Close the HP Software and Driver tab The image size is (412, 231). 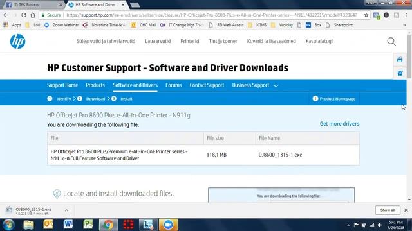pyautogui.click(x=123, y=4)
